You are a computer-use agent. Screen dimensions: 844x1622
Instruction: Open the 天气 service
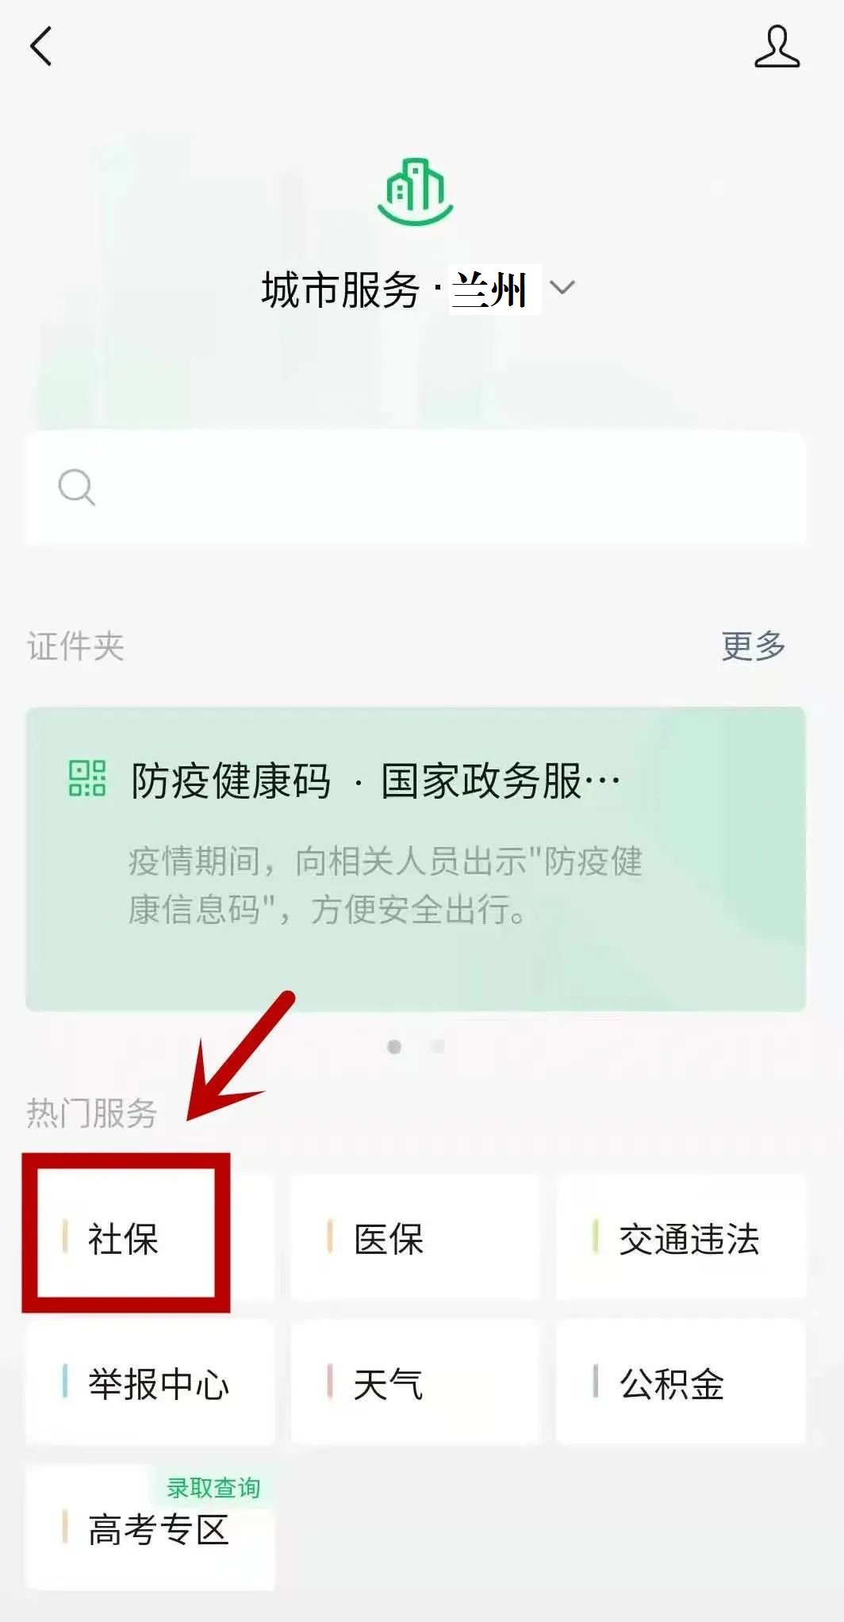pyautogui.click(x=415, y=1382)
